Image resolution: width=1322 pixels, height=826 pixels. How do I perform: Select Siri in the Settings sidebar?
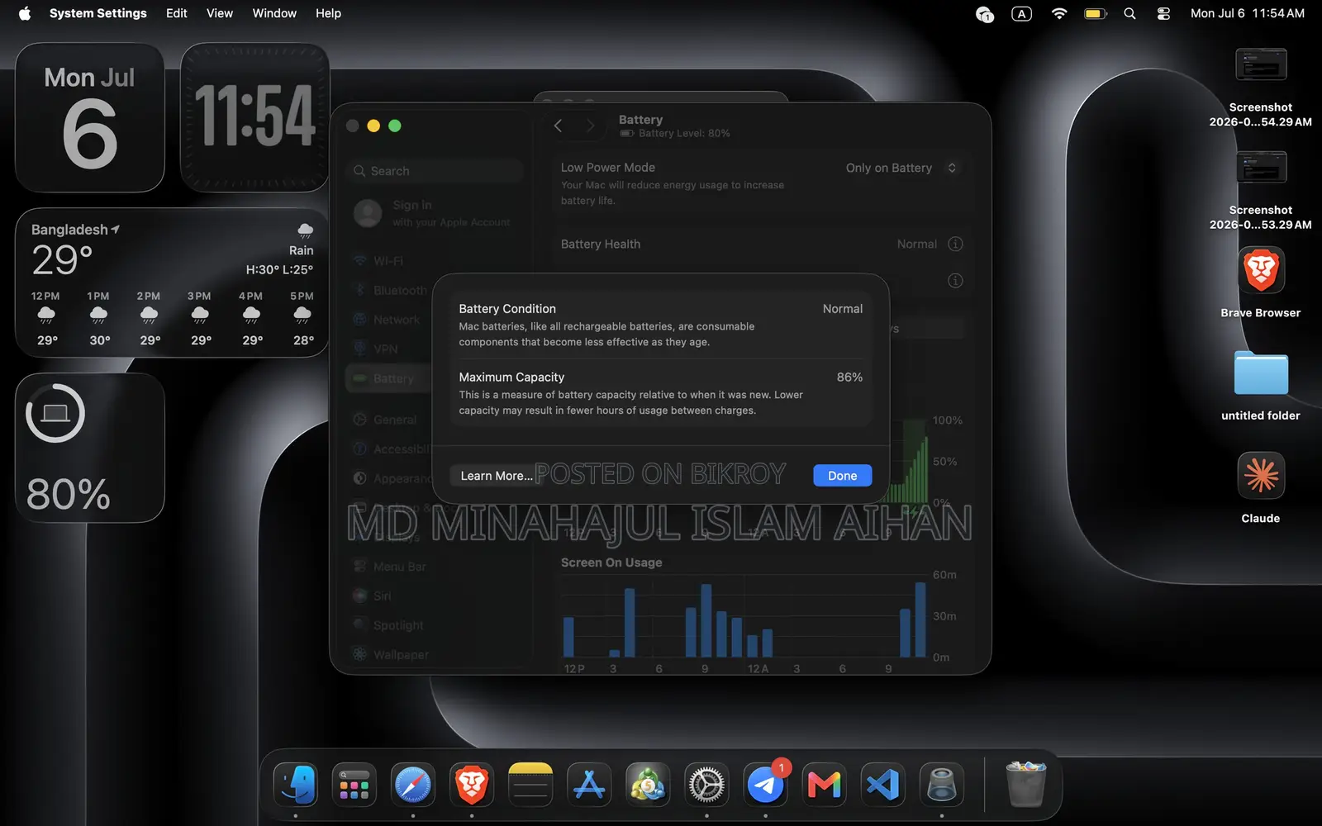point(372,596)
